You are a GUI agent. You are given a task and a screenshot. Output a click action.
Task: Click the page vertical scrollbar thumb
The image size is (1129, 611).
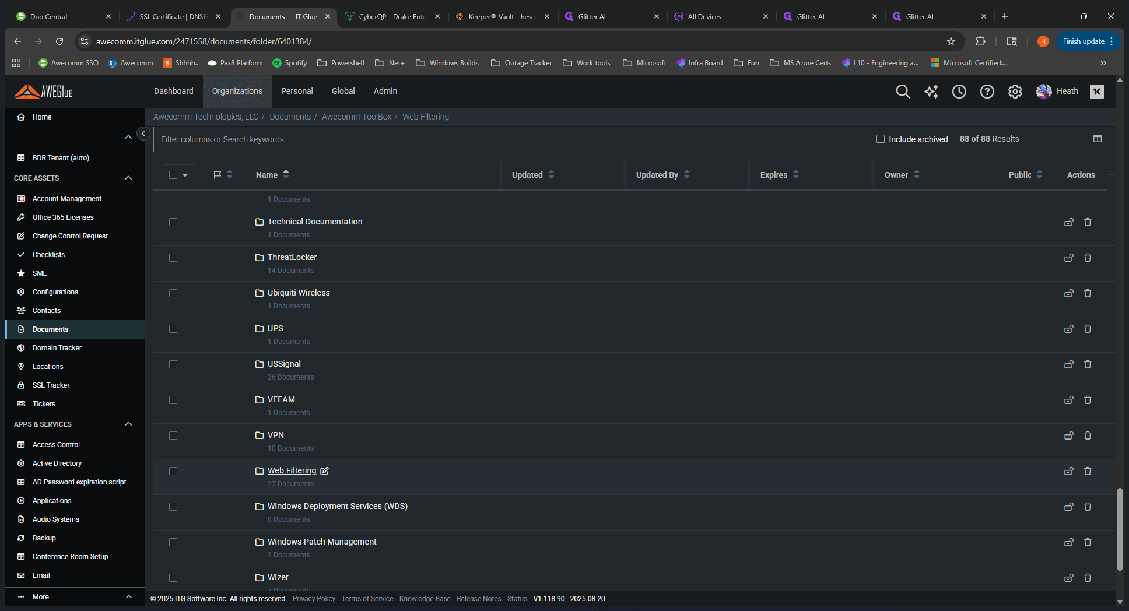tap(1120, 529)
